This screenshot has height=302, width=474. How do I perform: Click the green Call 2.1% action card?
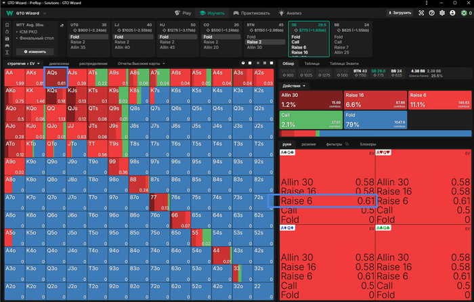(311, 120)
